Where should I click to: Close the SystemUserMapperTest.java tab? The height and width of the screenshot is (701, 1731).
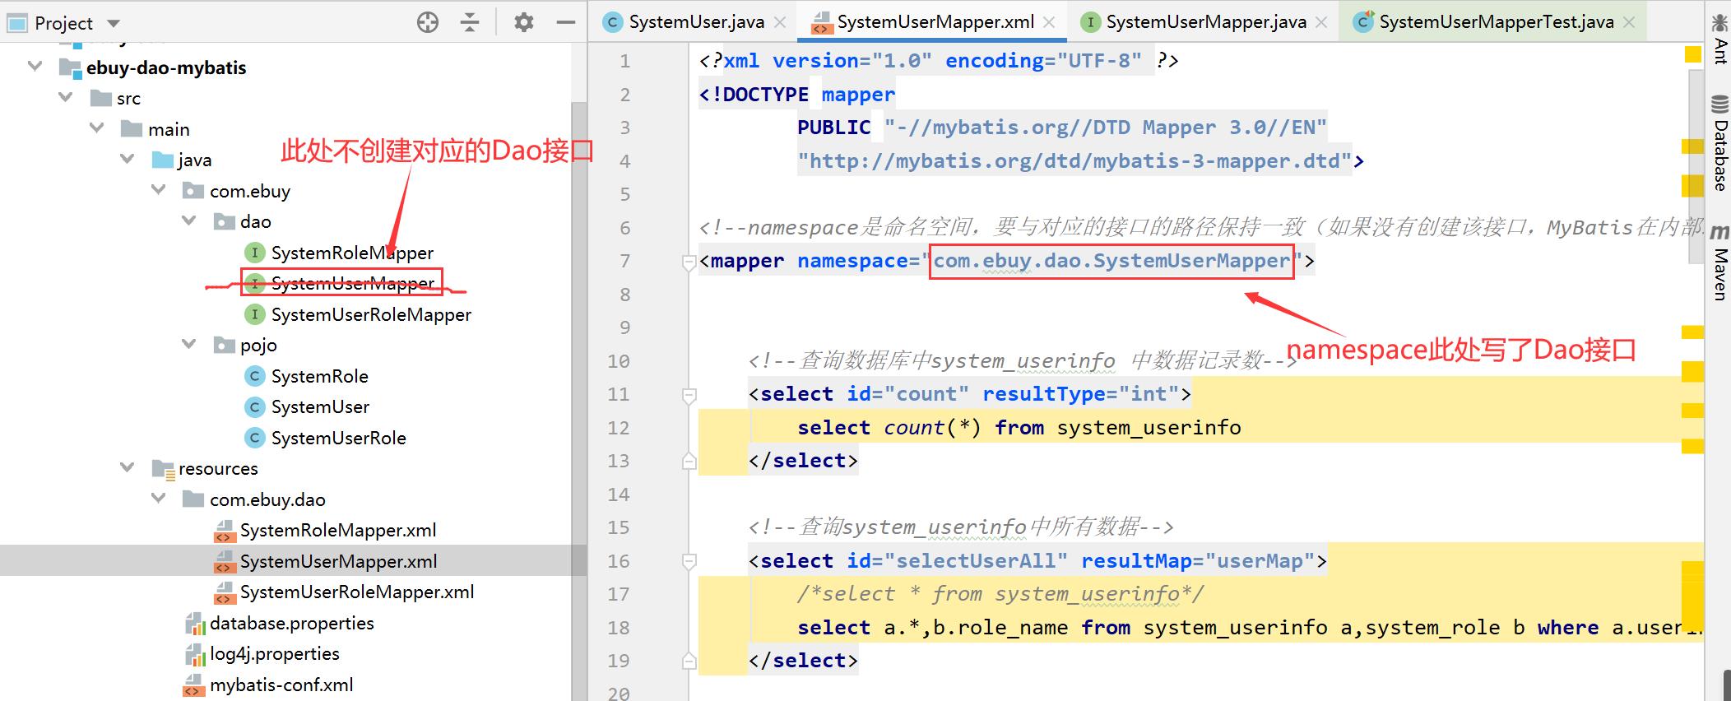point(1628,23)
